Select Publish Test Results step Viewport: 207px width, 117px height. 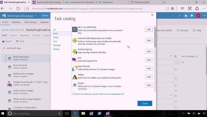coord(26,83)
